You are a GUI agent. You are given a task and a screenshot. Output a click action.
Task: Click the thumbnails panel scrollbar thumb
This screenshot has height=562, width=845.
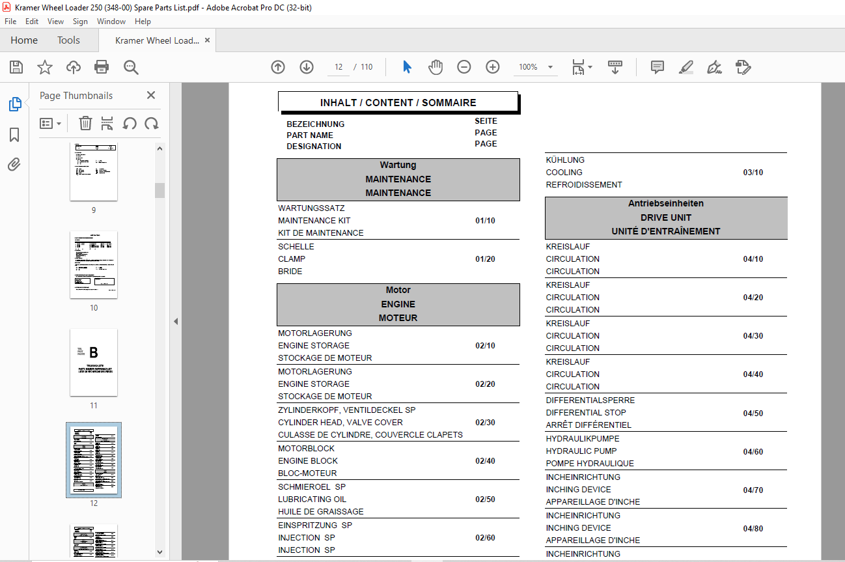click(x=159, y=190)
